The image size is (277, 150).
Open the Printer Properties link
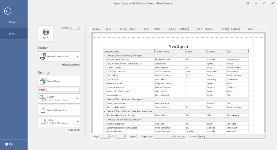(71, 65)
